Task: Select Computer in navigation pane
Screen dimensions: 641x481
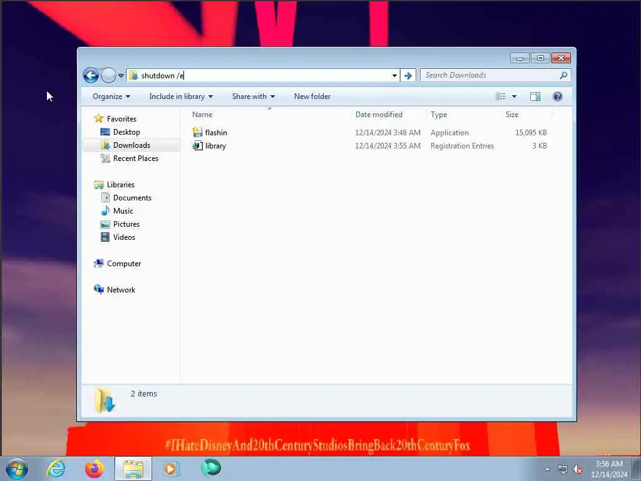Action: click(x=124, y=264)
